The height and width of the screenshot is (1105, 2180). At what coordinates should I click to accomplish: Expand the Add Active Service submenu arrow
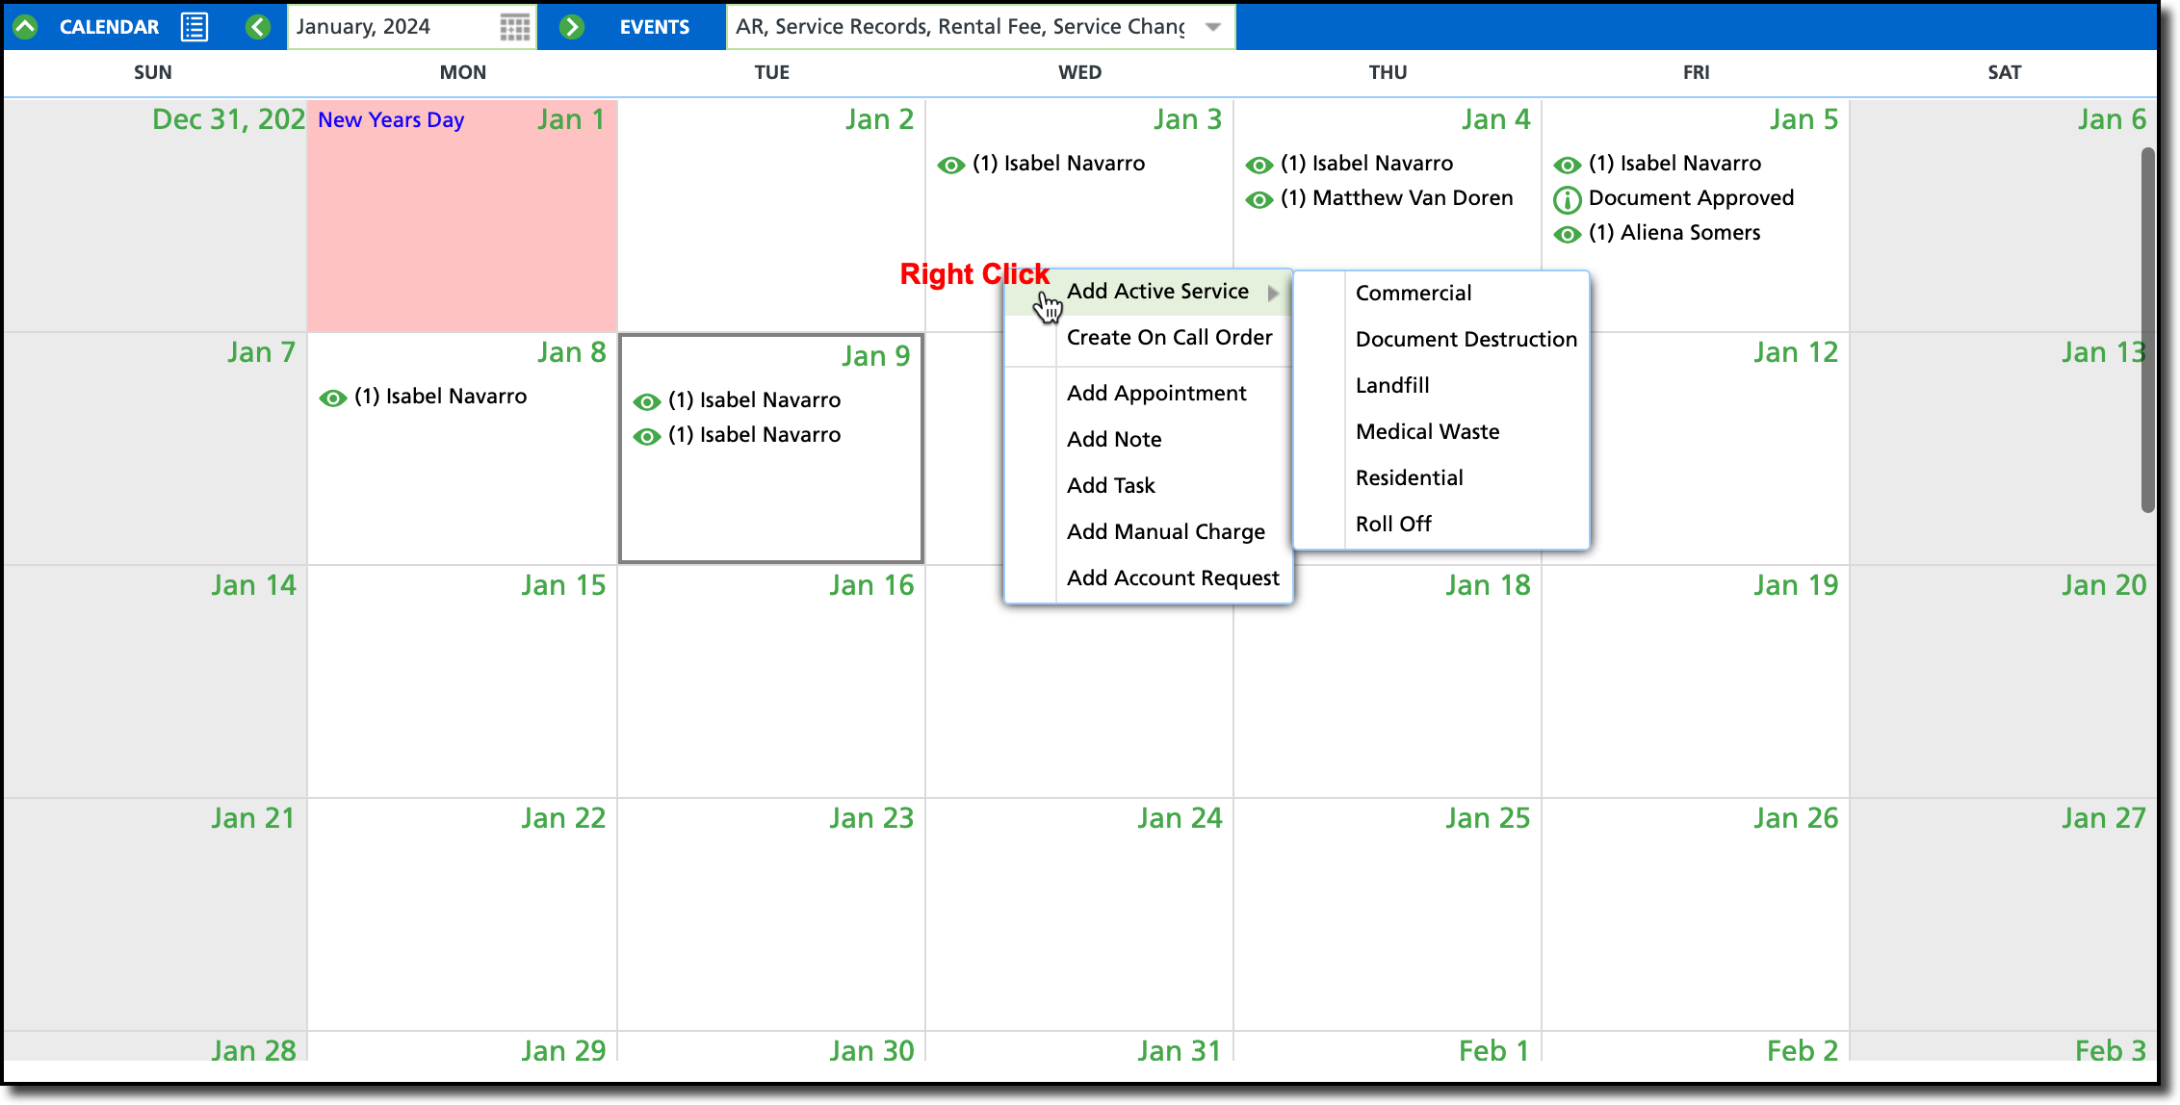[x=1273, y=293]
